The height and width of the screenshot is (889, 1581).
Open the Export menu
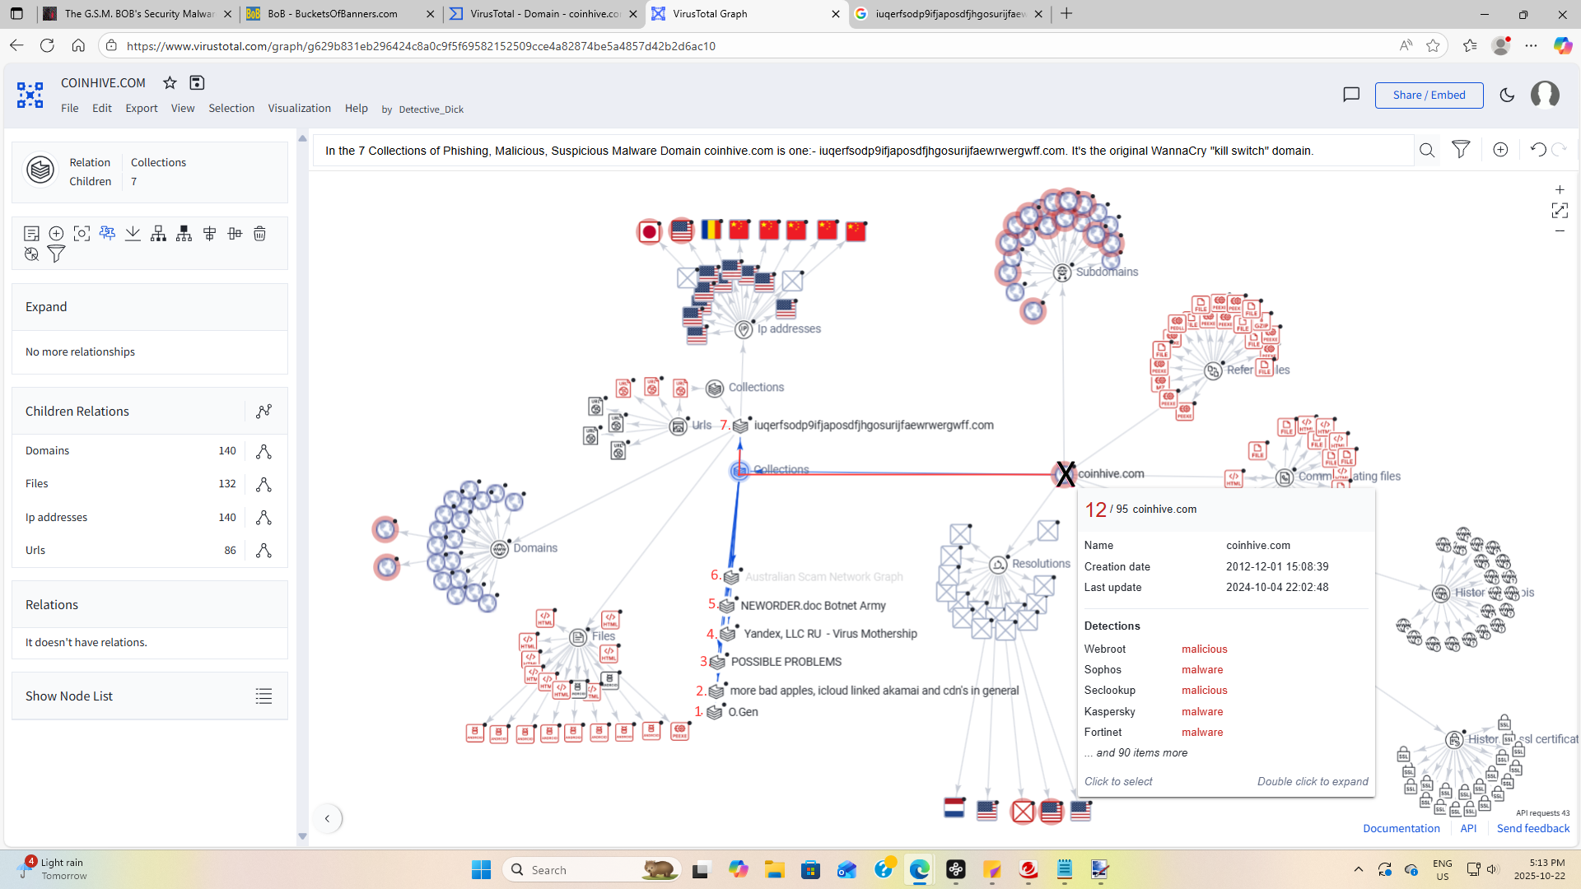click(142, 108)
